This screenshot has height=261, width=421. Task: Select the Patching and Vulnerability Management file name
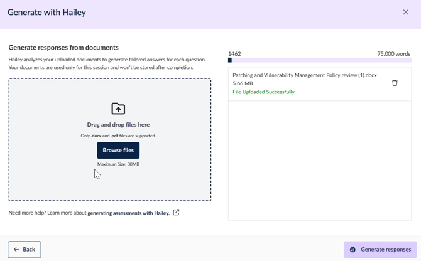click(305, 75)
